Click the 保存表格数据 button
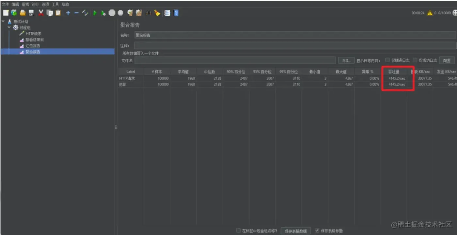 [296, 231]
